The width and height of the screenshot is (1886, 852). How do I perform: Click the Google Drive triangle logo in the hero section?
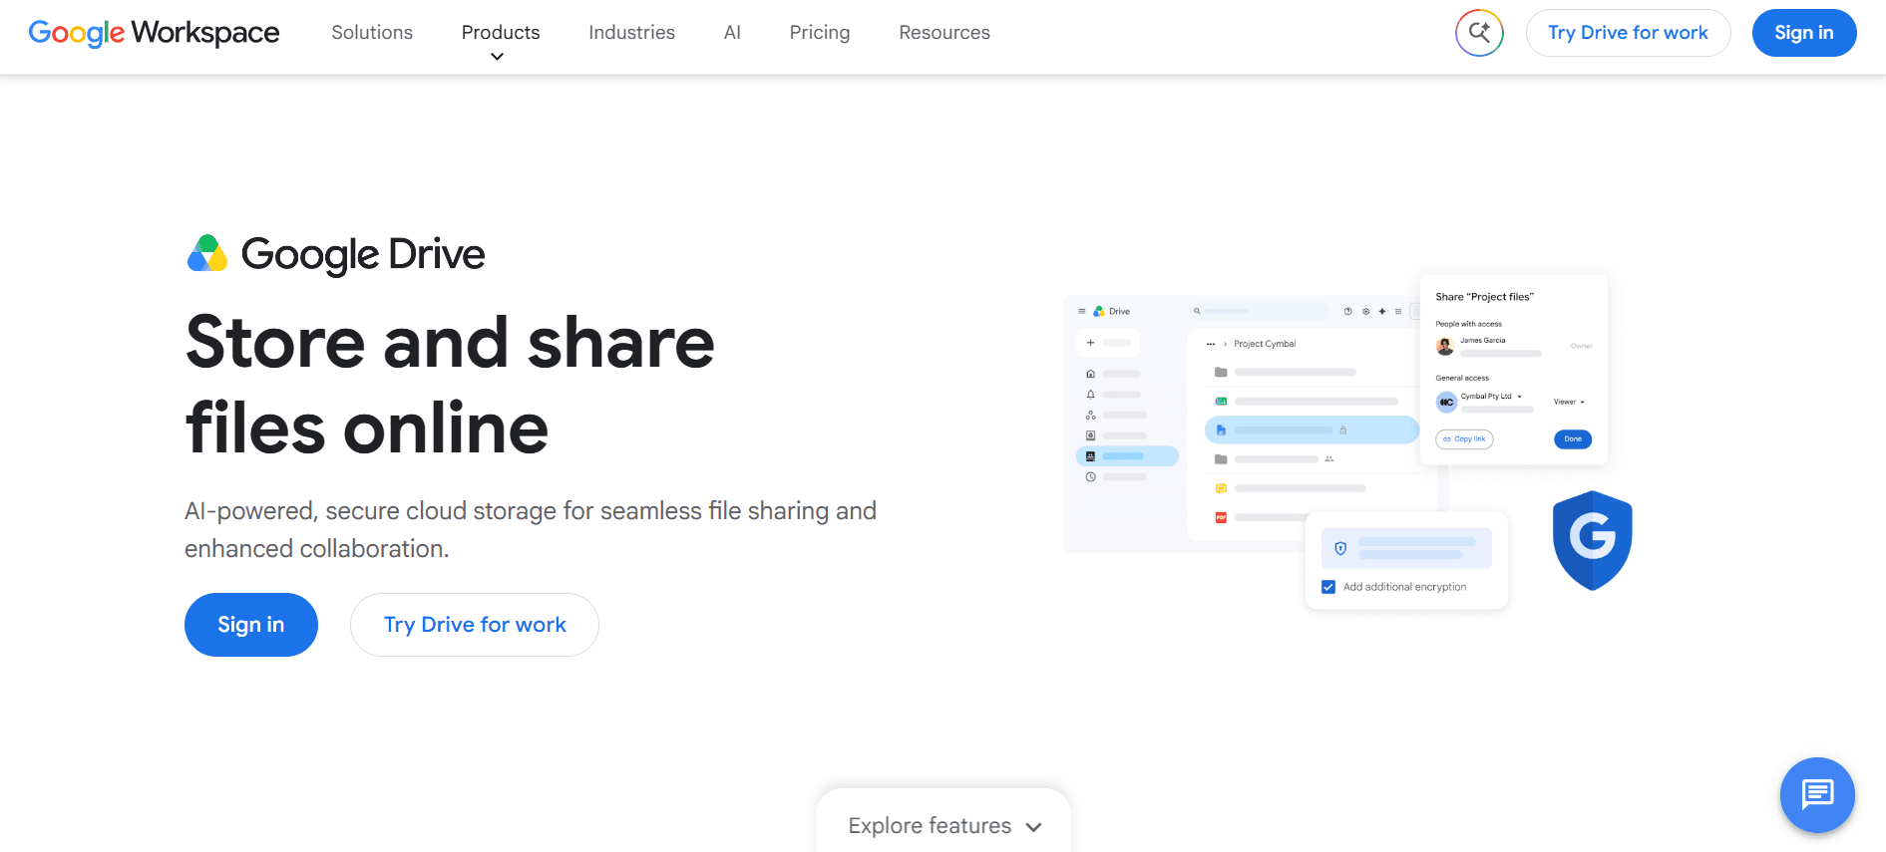pyautogui.click(x=207, y=253)
